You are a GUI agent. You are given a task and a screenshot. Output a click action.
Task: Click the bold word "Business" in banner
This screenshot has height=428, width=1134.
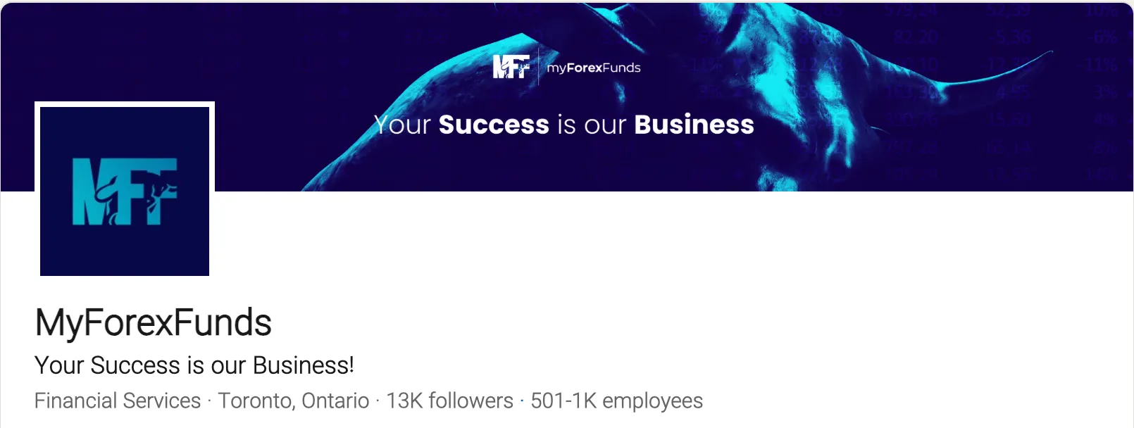tap(694, 125)
